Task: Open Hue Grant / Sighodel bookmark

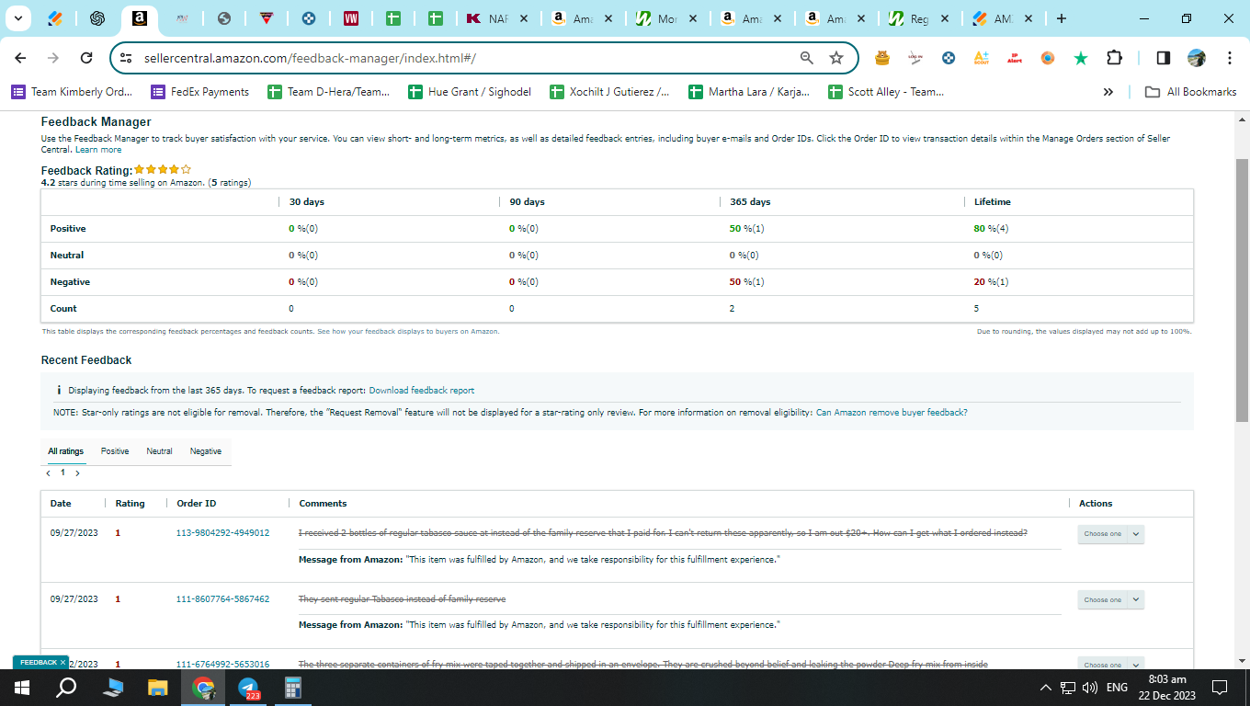Action: click(469, 92)
